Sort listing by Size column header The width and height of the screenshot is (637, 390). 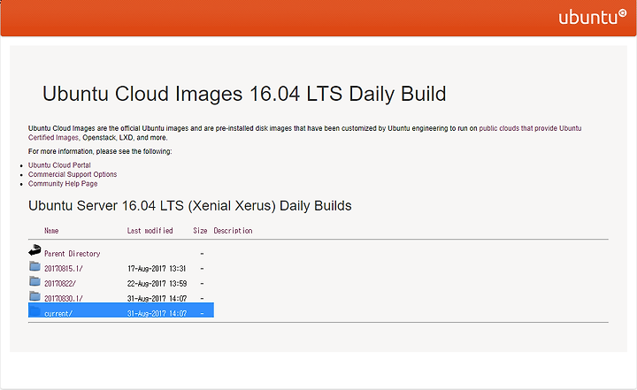[200, 231]
